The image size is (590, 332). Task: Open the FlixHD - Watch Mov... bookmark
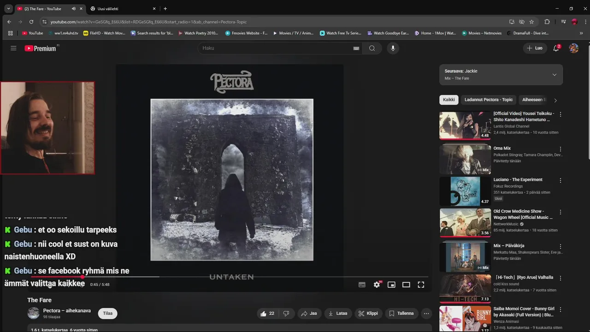pyautogui.click(x=104, y=33)
